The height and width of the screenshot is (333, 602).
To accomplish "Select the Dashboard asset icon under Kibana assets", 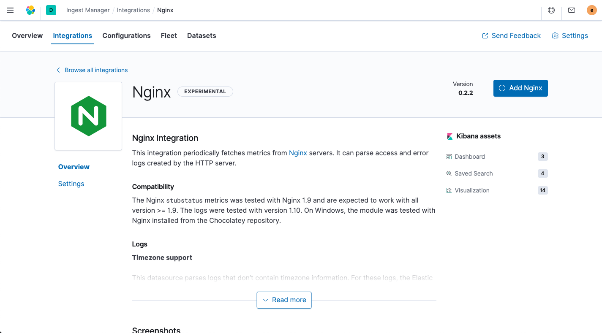I will tap(449, 157).
